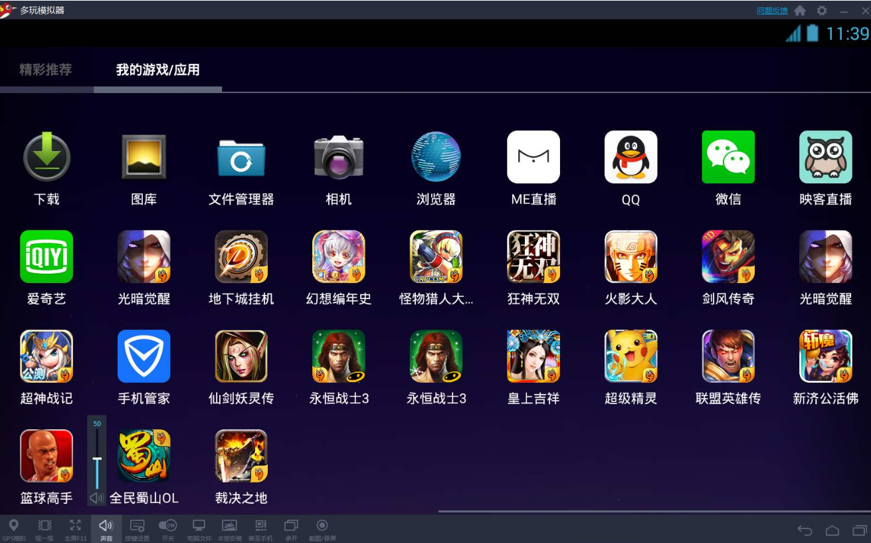This screenshot has width=871, height=543.
Task: Adjust the volume slider at 50
Action: click(97, 459)
